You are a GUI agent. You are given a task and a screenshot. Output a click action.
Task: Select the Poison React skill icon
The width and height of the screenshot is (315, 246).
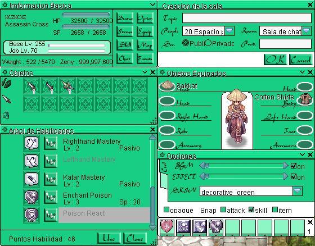31,215
